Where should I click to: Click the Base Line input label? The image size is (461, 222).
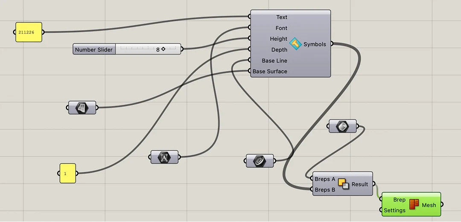point(274,61)
